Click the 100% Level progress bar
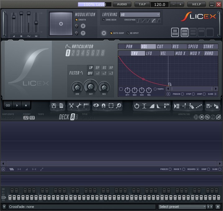Viewport: 223px width, 211px height. pos(95,4)
